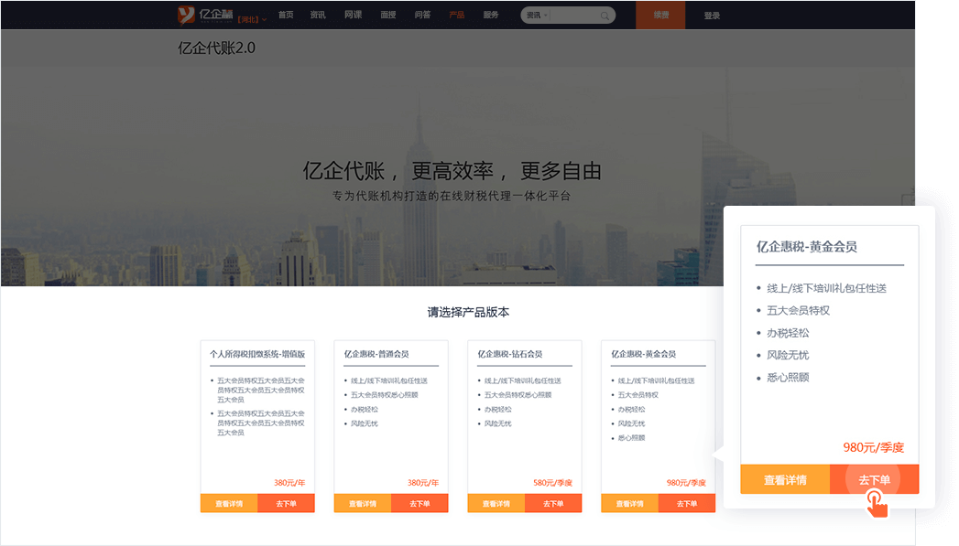The image size is (959, 546).
Task: Click the 亿企赢 logo icon
Action: coord(187,15)
